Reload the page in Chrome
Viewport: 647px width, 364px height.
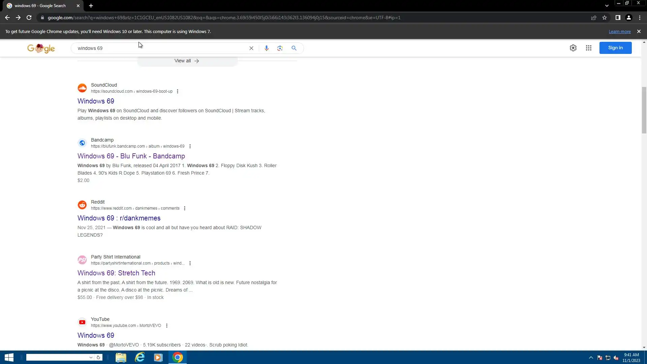[29, 18]
